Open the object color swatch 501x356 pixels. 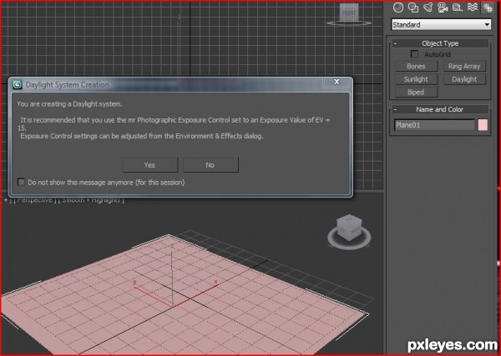pyautogui.click(x=483, y=125)
